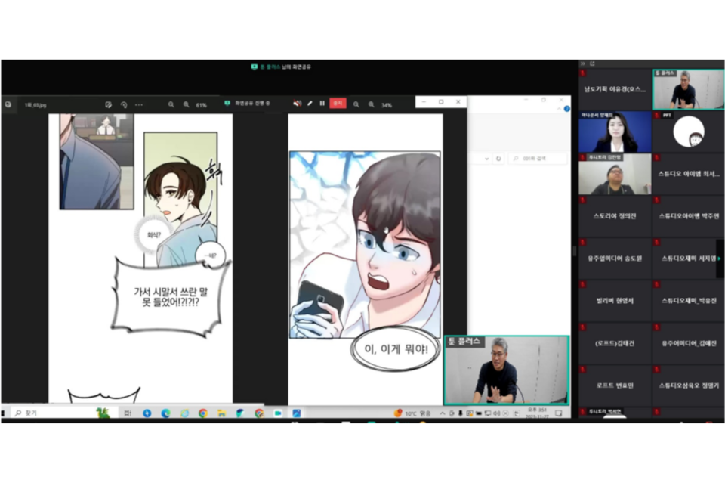Viewport: 725px width, 483px height.
Task: Toggle the shared audio speaker icon
Action: click(297, 104)
